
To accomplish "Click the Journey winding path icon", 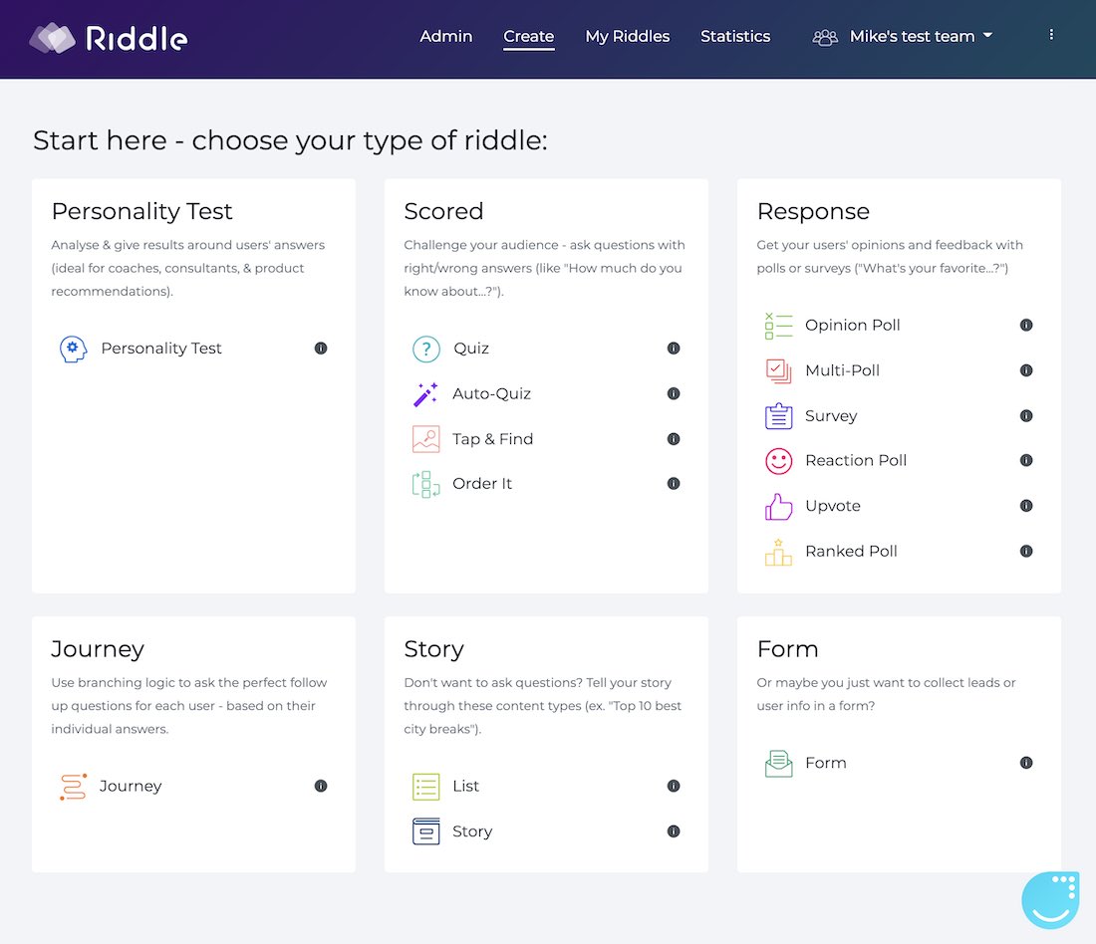I will (x=73, y=787).
